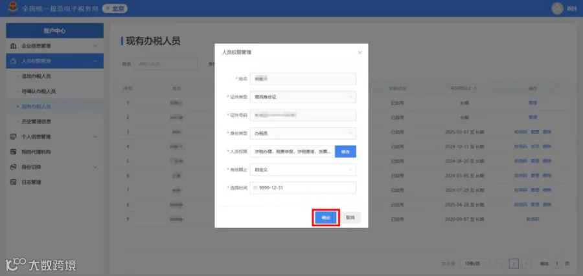Confirm the dialog with 确定
This screenshot has width=583, height=276.
[326, 218]
